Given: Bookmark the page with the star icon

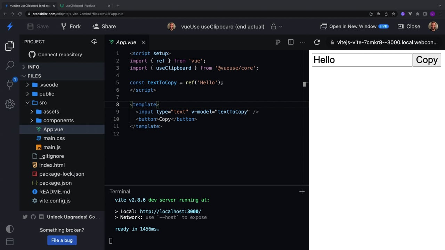Looking at the screenshot, I should 394,14.
